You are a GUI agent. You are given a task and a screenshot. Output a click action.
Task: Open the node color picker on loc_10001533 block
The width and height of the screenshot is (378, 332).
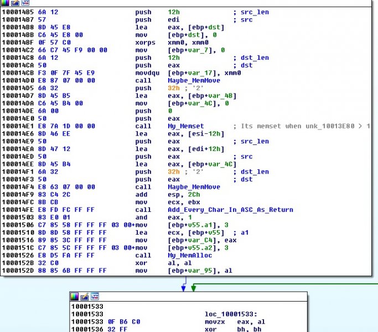point(74,297)
